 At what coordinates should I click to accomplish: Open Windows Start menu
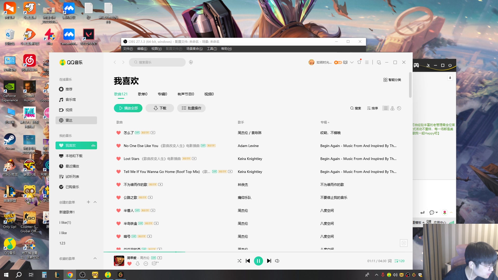pyautogui.click(x=6, y=275)
